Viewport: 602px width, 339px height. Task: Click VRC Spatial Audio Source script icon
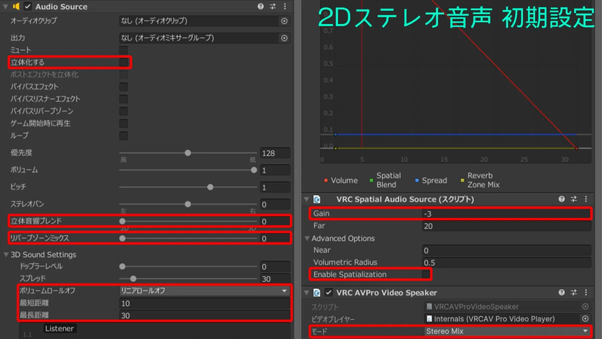317,199
